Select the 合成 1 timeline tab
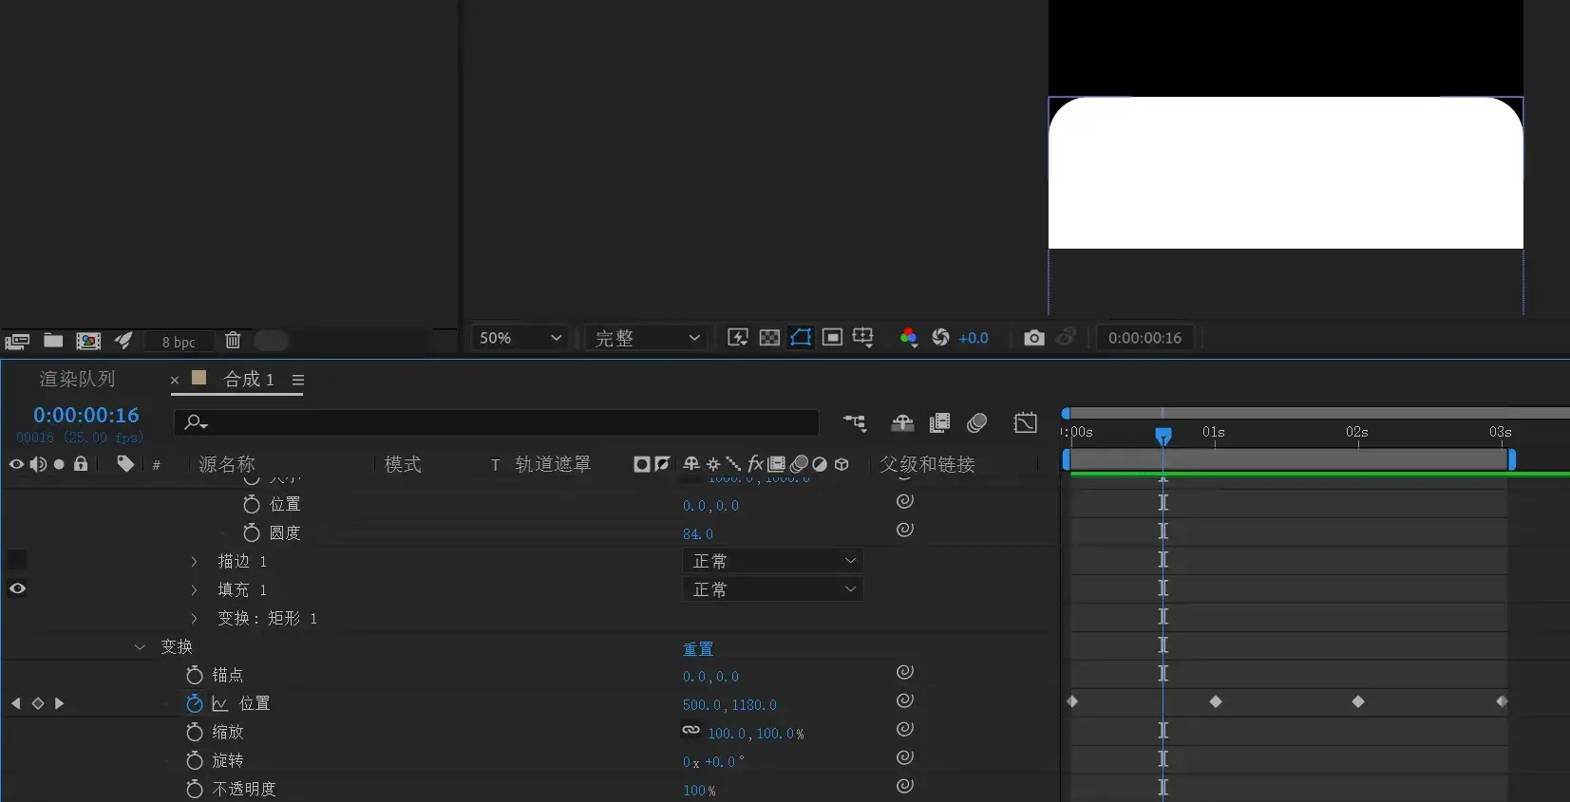Viewport: 1570px width, 802px height. coord(249,380)
